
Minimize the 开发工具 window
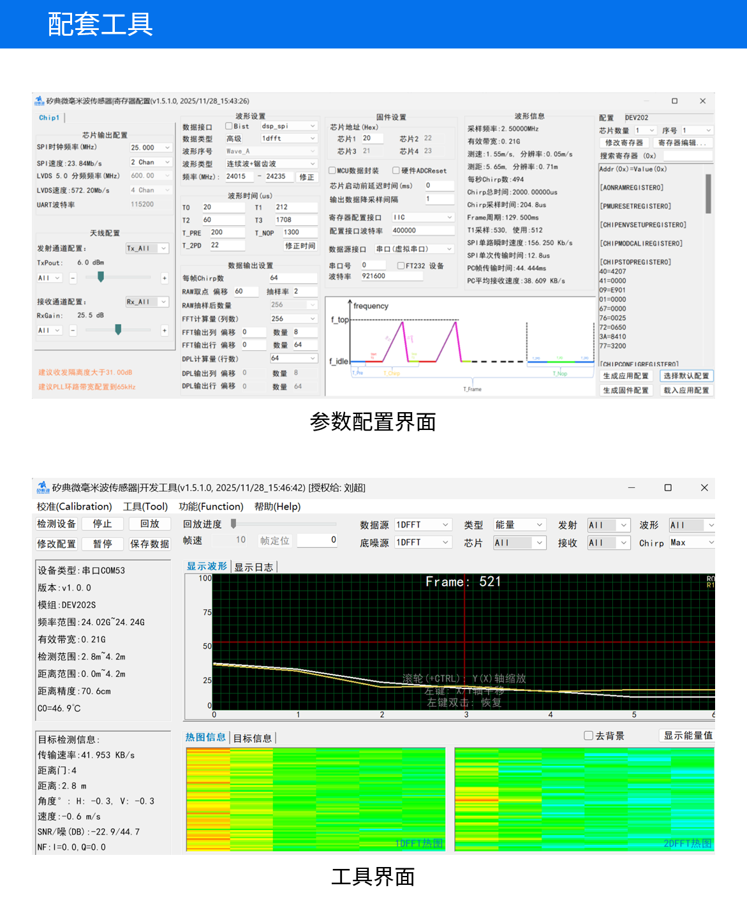pyautogui.click(x=632, y=487)
